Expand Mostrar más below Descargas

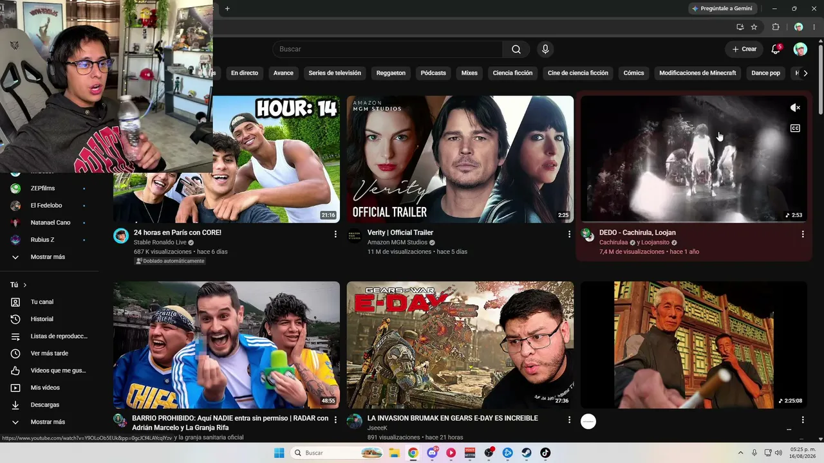49,422
